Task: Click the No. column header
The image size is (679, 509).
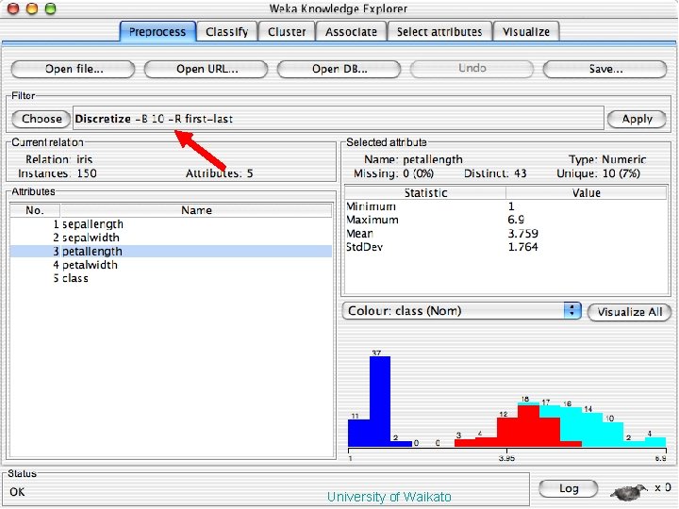Action: 35,210
